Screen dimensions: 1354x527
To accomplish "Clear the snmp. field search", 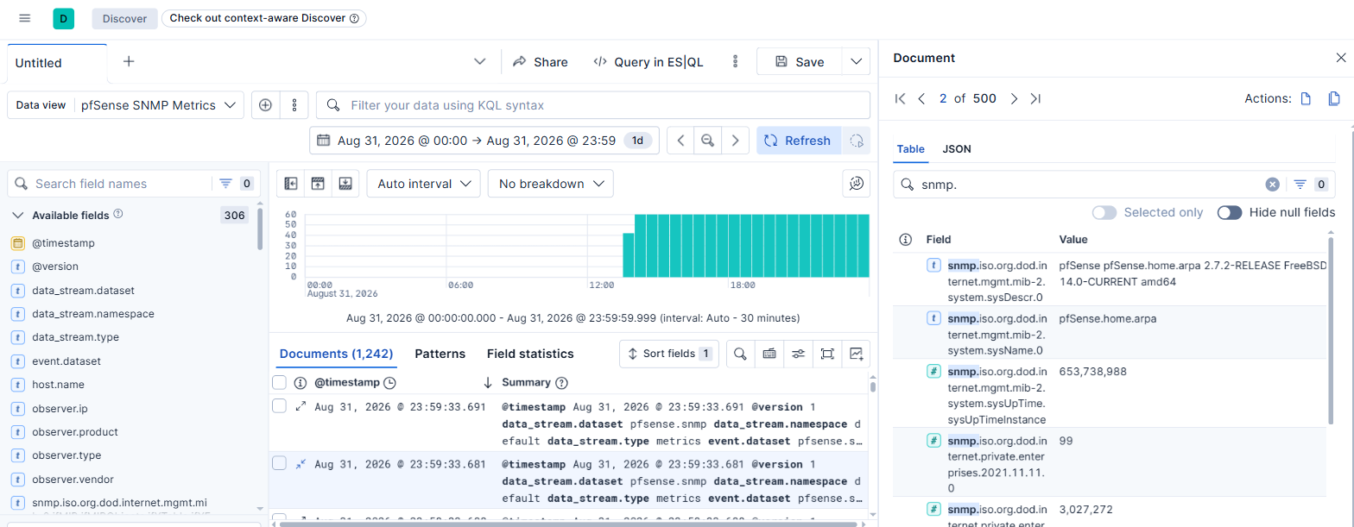I will click(x=1272, y=184).
